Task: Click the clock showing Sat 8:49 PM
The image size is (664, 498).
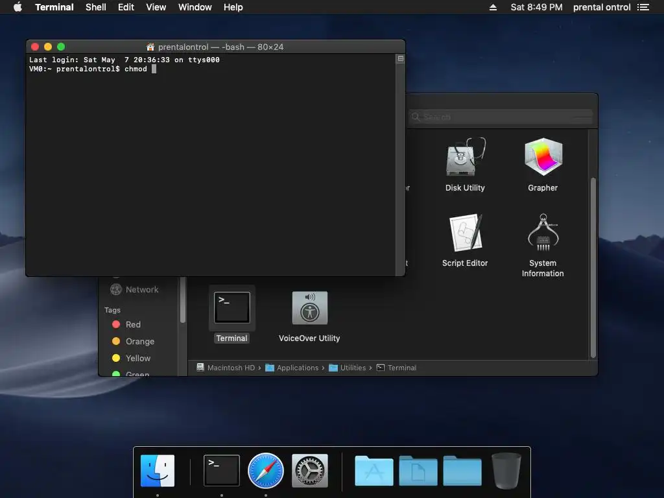Action: [536, 7]
